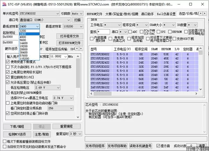Click the 打开程序文件 button

click(70, 36)
